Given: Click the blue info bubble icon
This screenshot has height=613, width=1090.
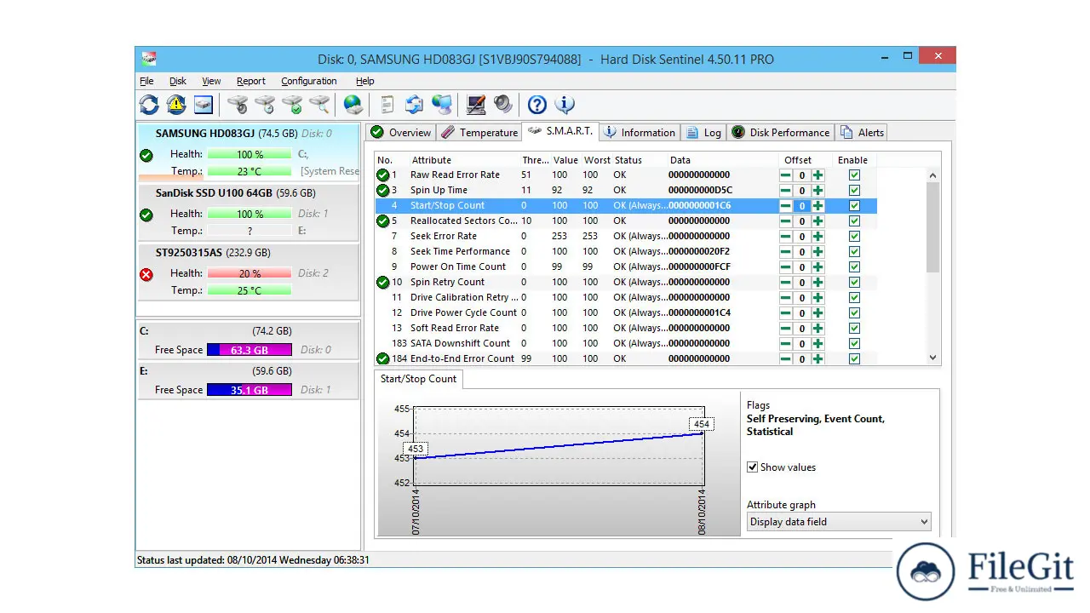Looking at the screenshot, I should 565,105.
